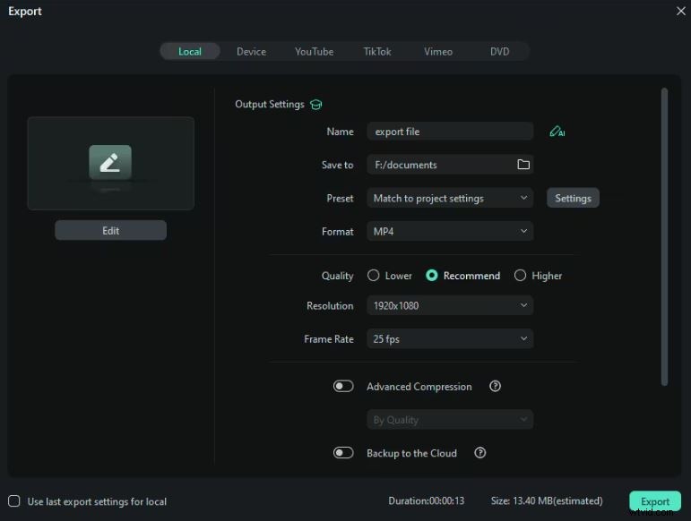This screenshot has width=691, height=521.
Task: Switch to the Local tab
Action: [x=190, y=52]
